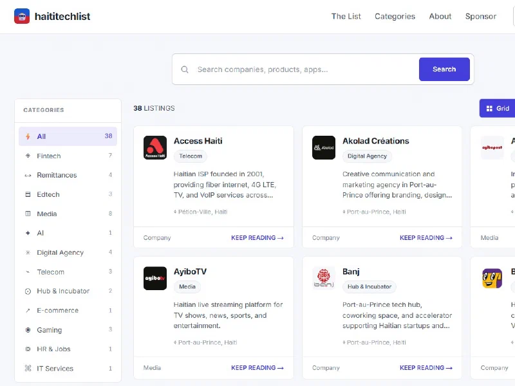Filter listings by HR & Jobs
This screenshot has width=515, height=386.
pyautogui.click(x=68, y=349)
